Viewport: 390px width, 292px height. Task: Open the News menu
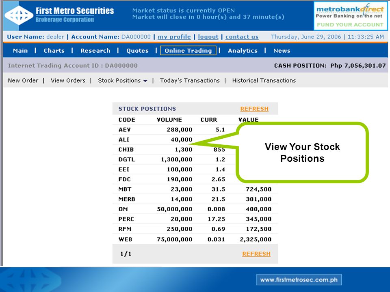(x=282, y=51)
